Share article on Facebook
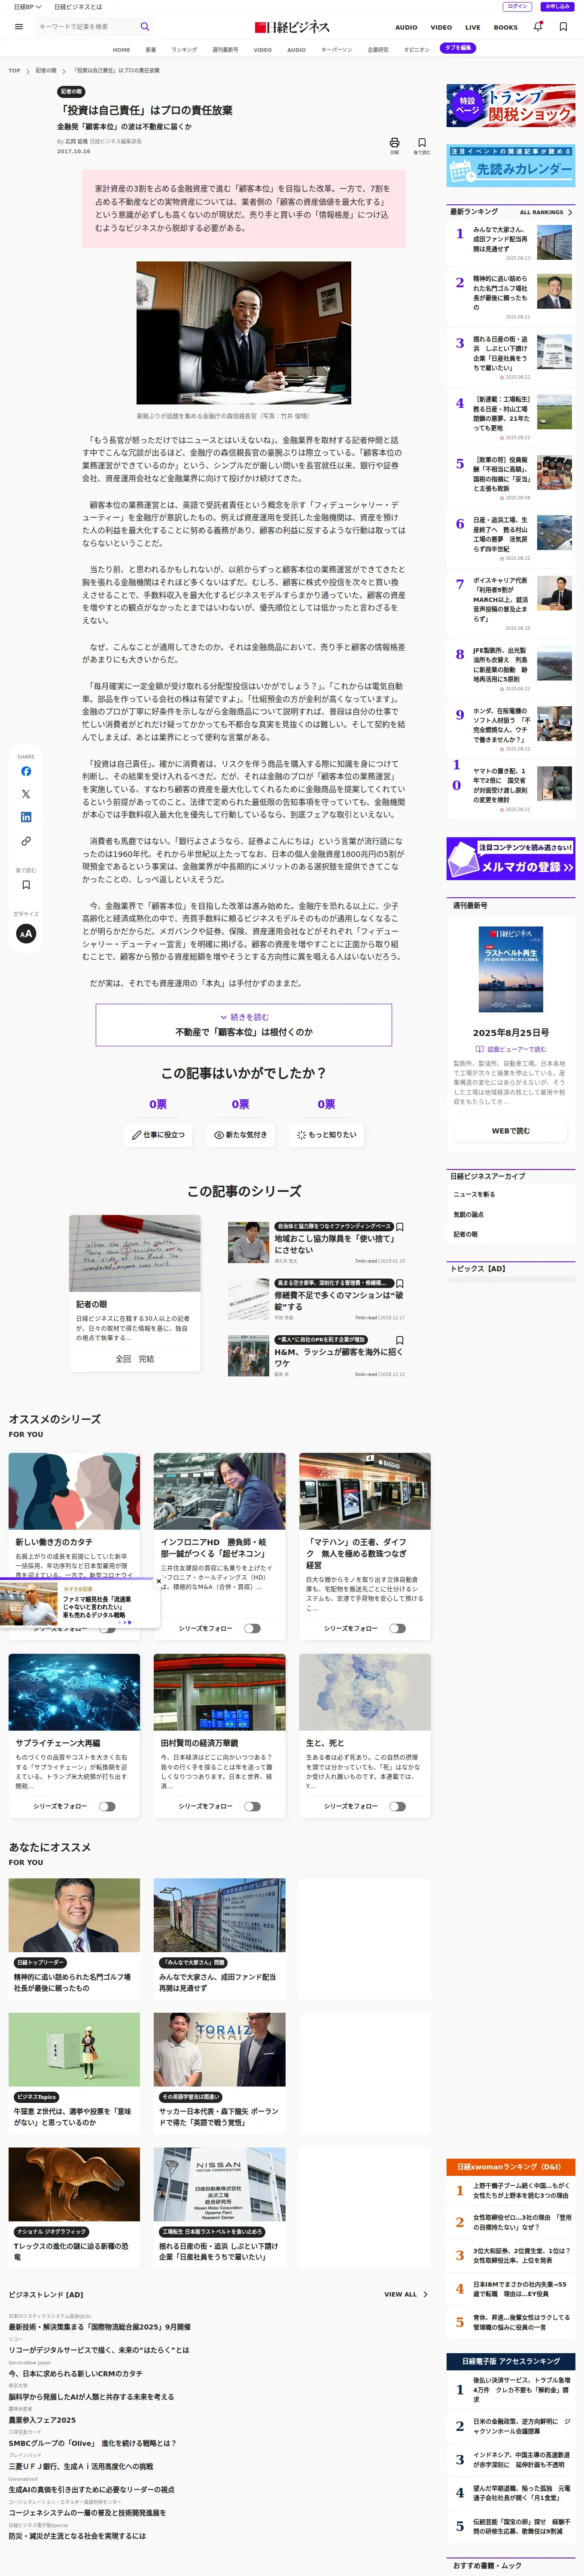Screen dimensions: 584x2576 tap(26, 771)
